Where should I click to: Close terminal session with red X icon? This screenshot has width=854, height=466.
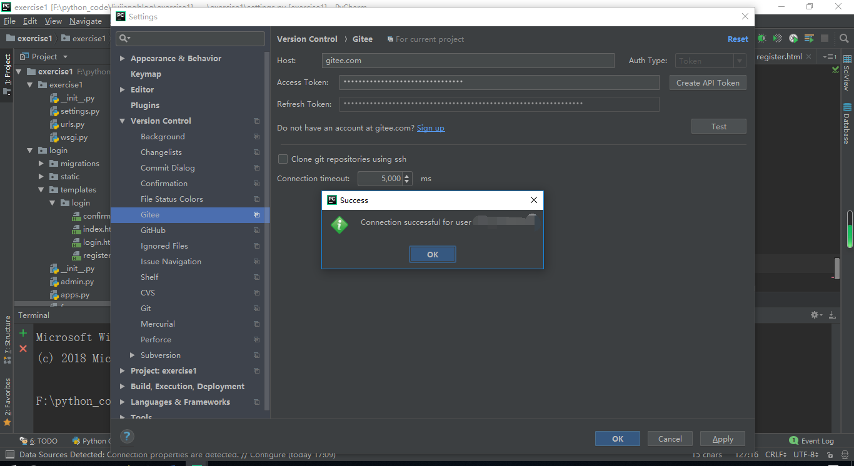tap(23, 349)
